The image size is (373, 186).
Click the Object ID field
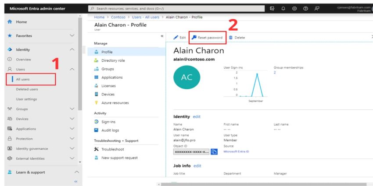191,152
